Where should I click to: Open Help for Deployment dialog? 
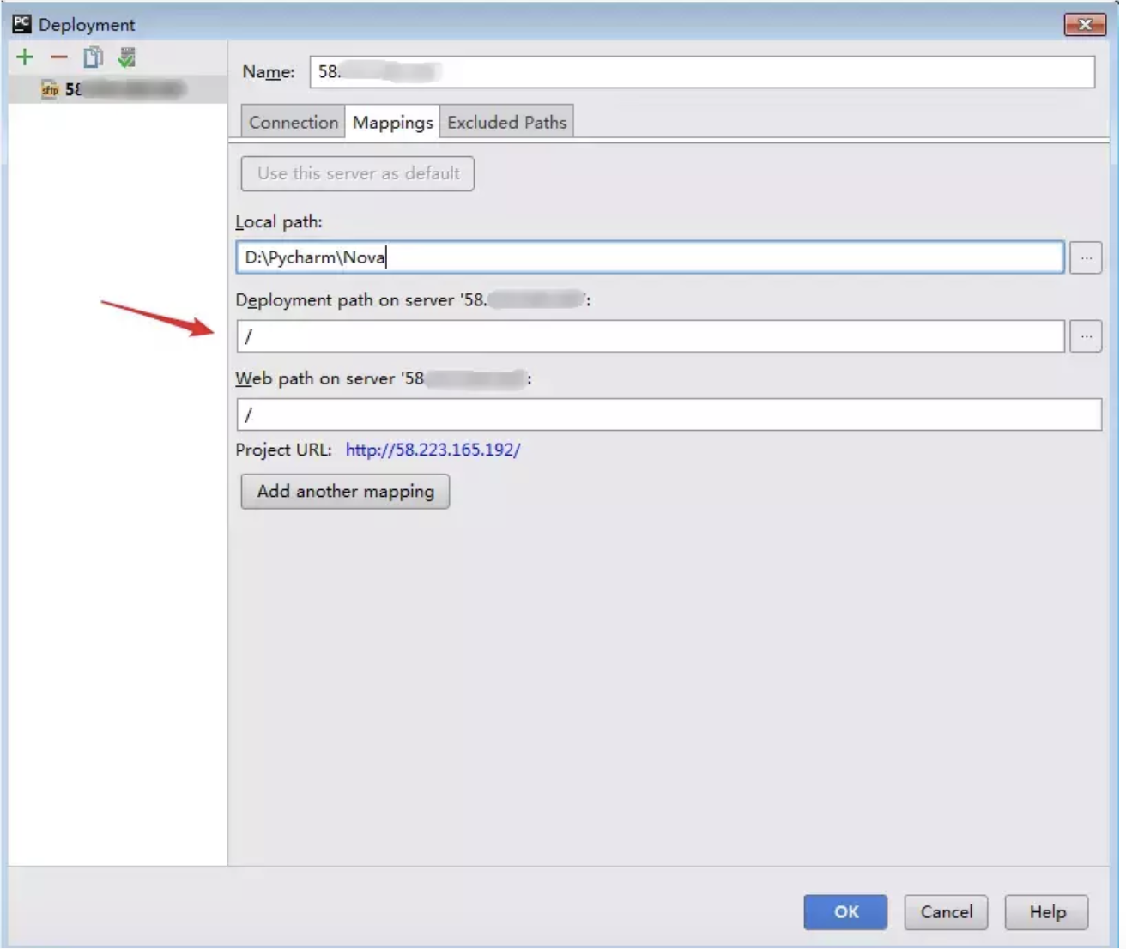click(1047, 912)
